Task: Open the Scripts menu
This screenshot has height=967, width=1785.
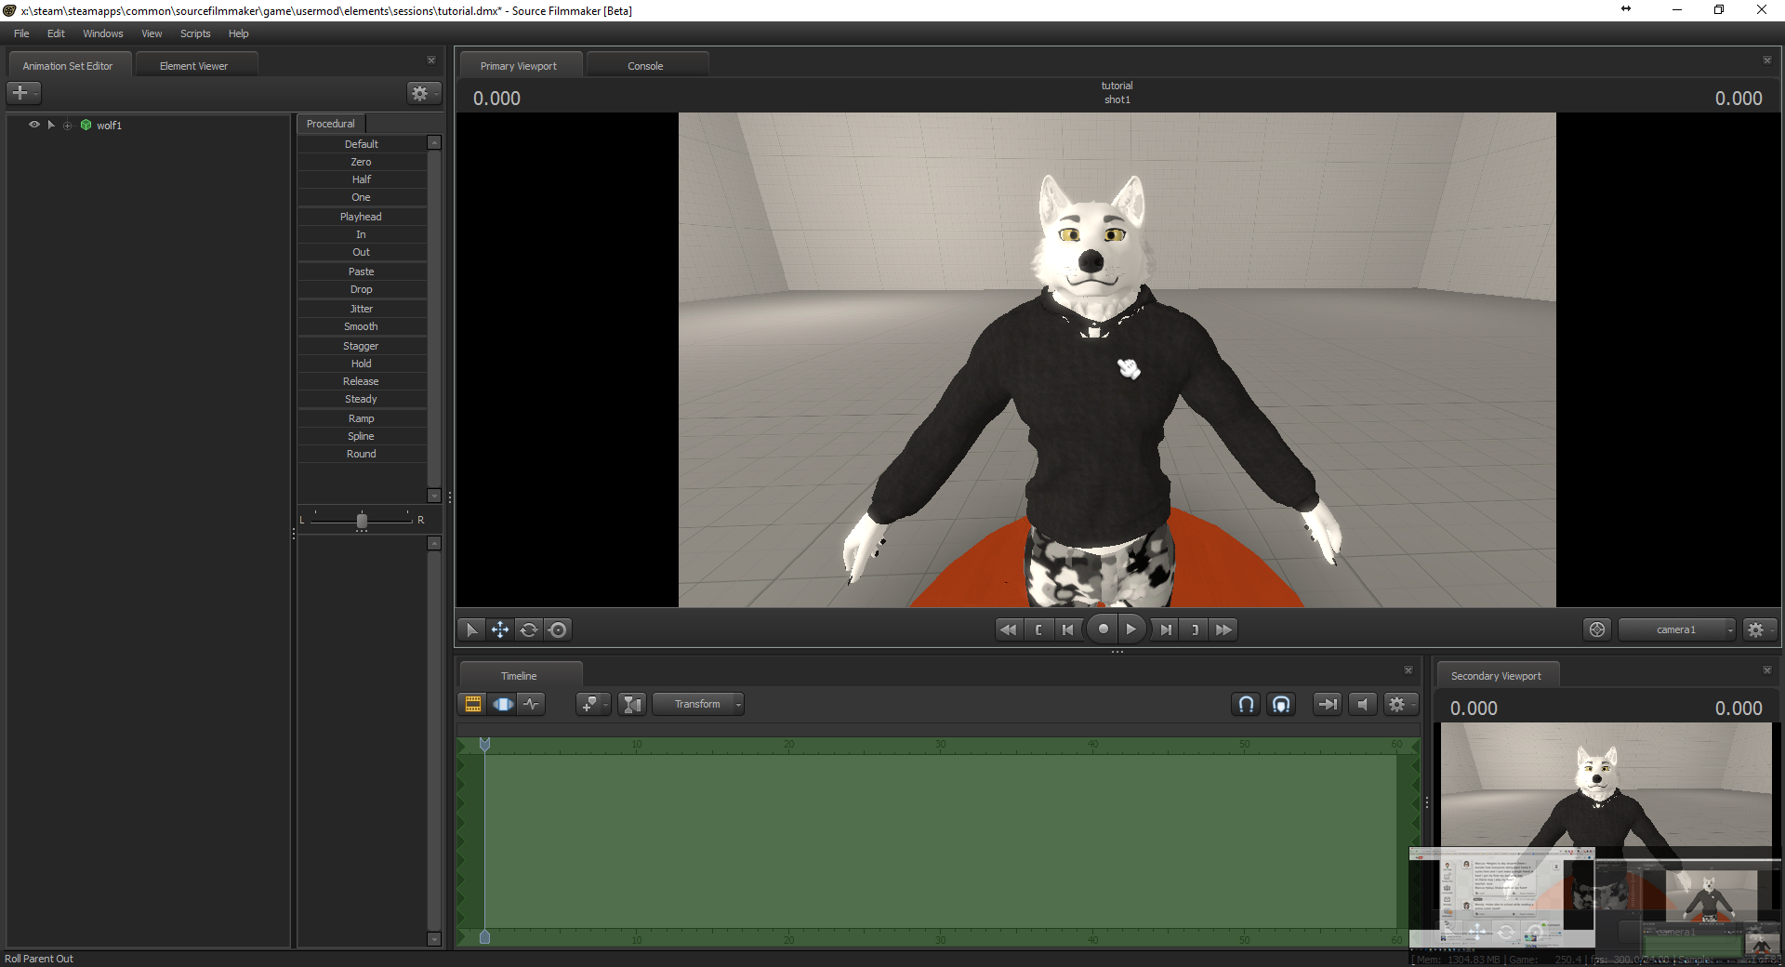Action: point(195,33)
